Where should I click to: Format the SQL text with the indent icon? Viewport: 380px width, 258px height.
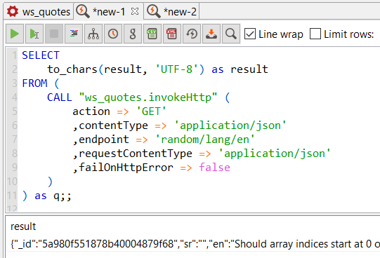(x=74, y=34)
